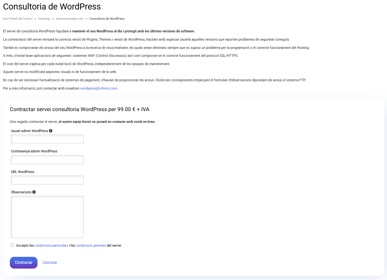Click the 'URL WordPress' label text
This screenshot has width=387, height=280.
23,172
